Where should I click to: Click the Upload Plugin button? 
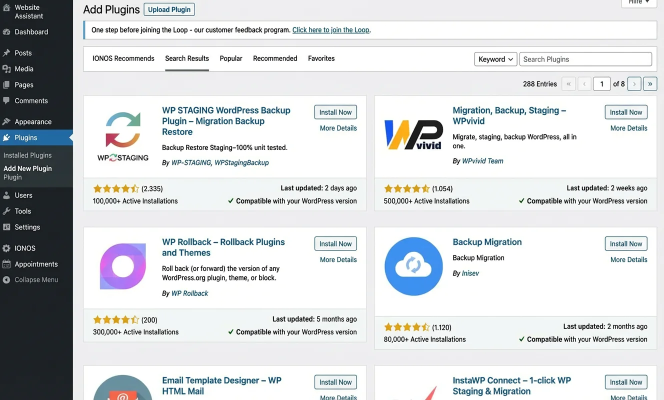pyautogui.click(x=169, y=9)
